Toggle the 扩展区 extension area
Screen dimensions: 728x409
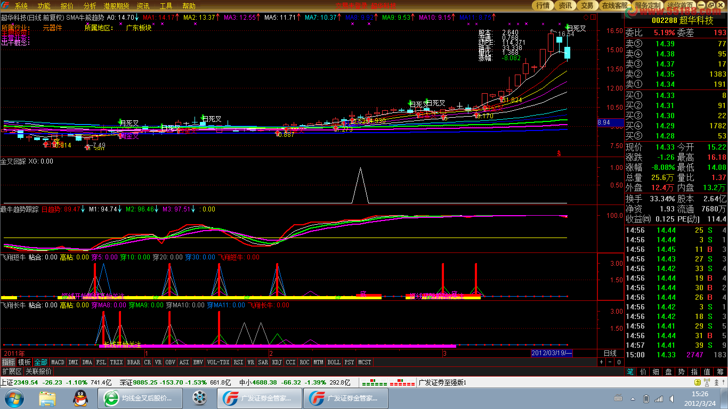pyautogui.click(x=12, y=371)
